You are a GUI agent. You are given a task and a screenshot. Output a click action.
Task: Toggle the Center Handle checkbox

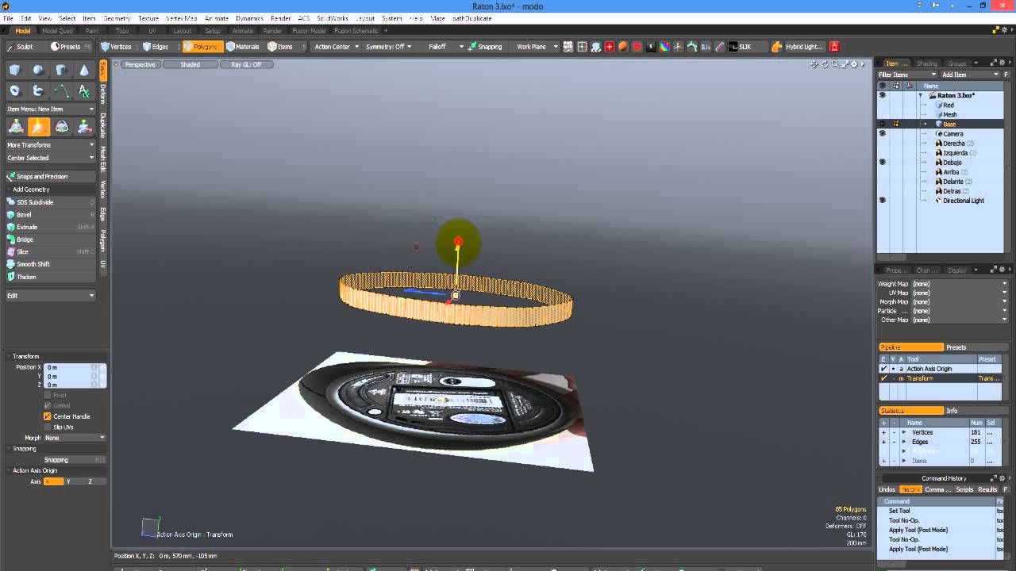tap(48, 416)
